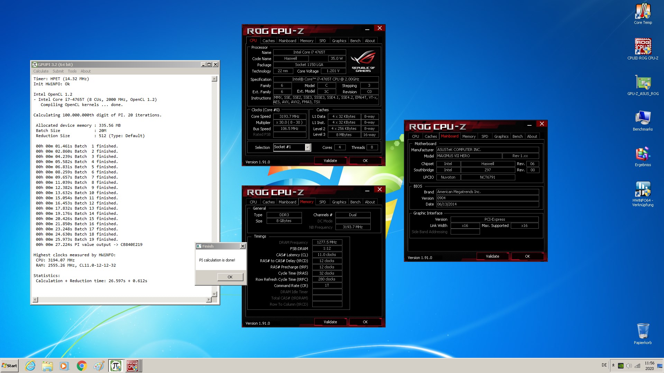Open About tab in top CPU-Z window
The width and height of the screenshot is (664, 373).
370,41
